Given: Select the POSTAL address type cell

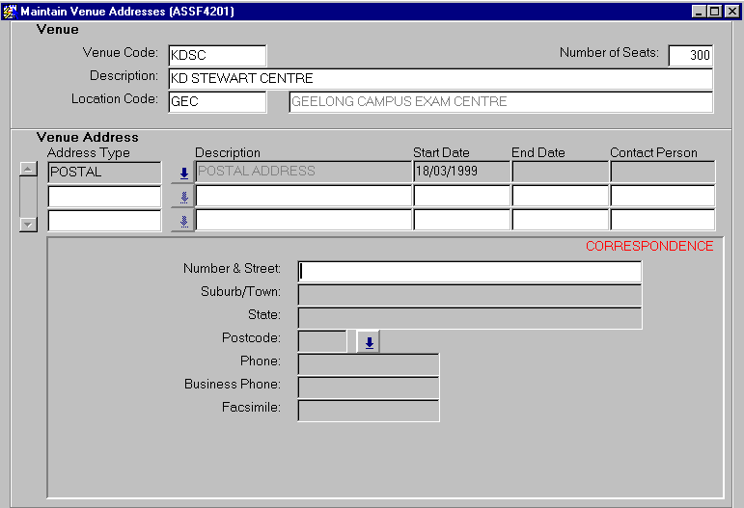Looking at the screenshot, I should [104, 172].
